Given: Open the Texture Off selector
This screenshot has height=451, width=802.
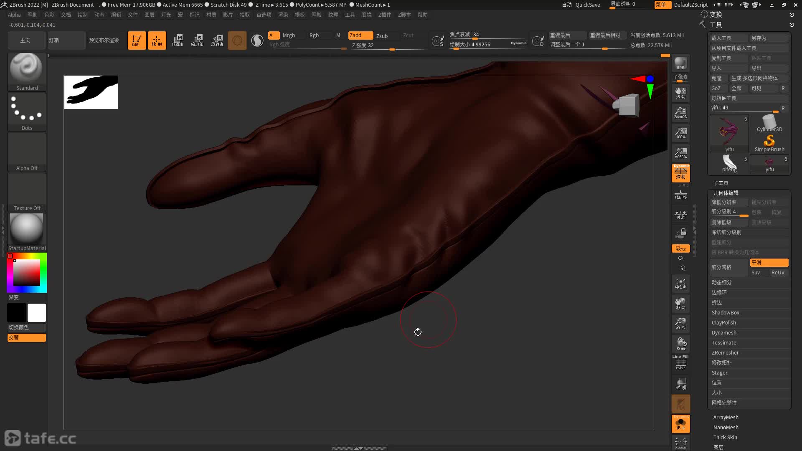Looking at the screenshot, I should tap(27, 192).
